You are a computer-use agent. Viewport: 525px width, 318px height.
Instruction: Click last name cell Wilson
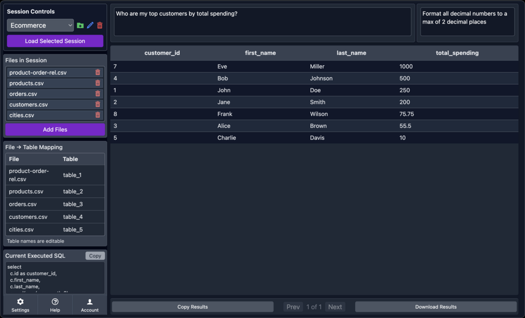319,114
